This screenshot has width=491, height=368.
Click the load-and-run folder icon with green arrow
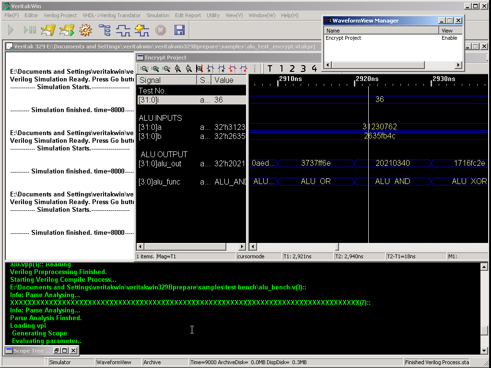pyautogui.click(x=67, y=31)
